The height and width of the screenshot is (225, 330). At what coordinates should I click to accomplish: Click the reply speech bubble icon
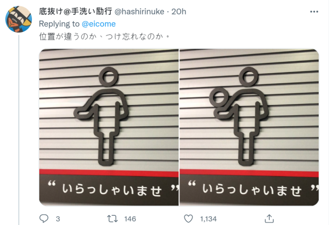(44, 219)
